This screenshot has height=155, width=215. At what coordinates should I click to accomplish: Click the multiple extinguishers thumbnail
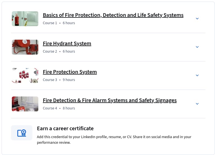[x=25, y=75]
